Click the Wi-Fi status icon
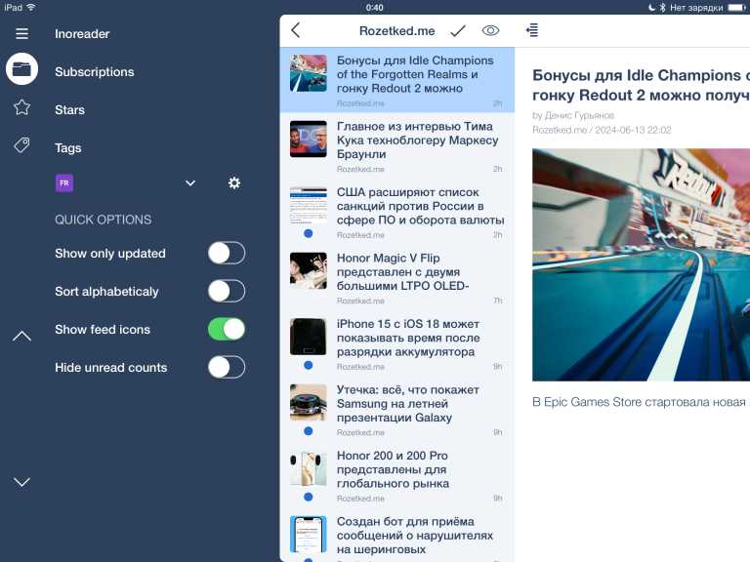Viewport: 750px width, 562px height. point(31,7)
